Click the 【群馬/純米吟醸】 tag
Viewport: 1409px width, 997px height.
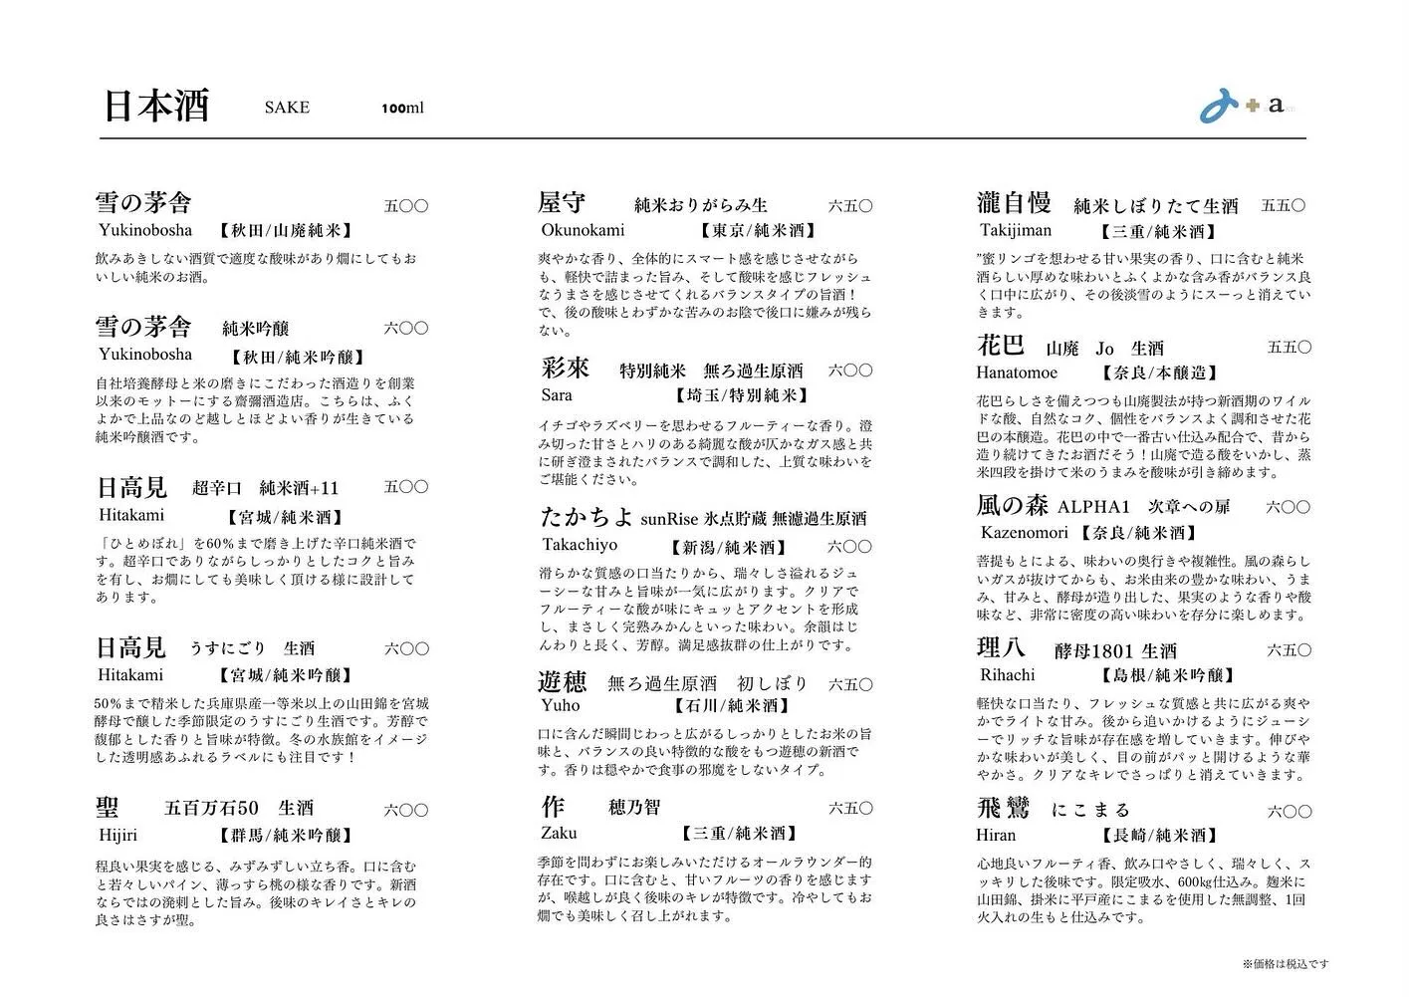(285, 836)
